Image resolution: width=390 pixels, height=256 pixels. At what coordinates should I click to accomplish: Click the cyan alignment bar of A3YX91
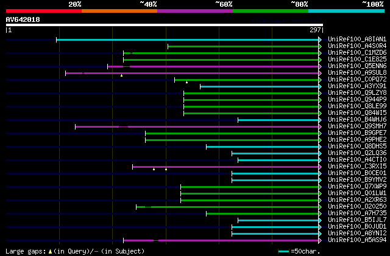coord(259,87)
